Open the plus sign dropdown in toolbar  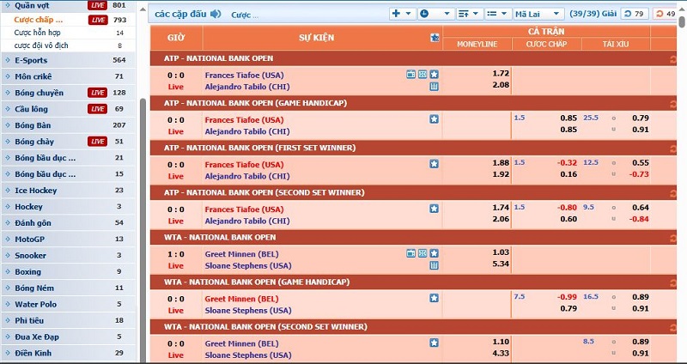[x=402, y=14]
